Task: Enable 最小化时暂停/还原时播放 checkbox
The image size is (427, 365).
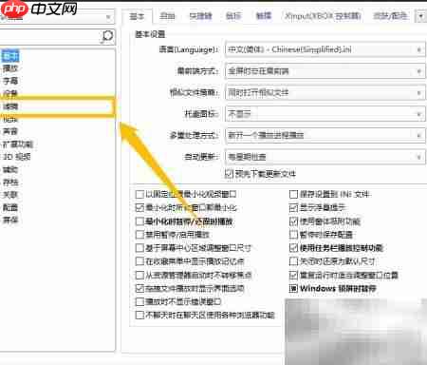Action: point(139,221)
